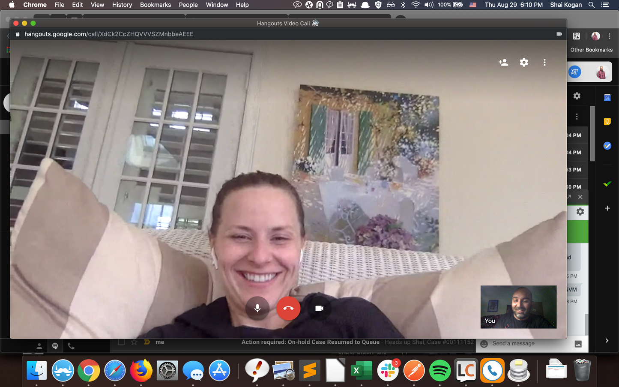619x387 pixels.
Task: Click the camera indicator in the address bar
Action: (x=559, y=34)
